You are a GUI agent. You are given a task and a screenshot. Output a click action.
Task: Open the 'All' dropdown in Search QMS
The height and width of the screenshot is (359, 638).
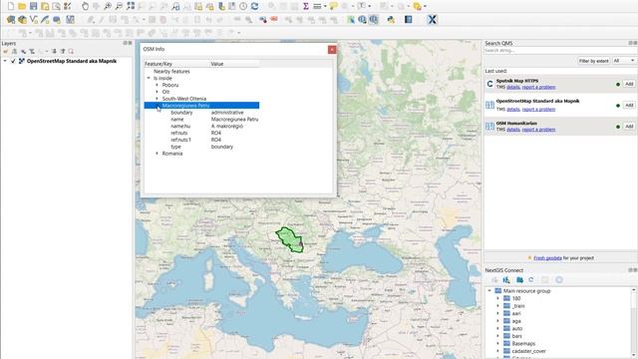tap(624, 61)
